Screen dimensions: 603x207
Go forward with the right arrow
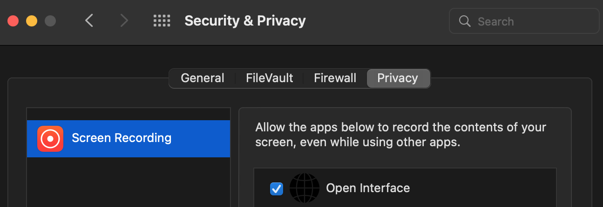click(x=124, y=21)
